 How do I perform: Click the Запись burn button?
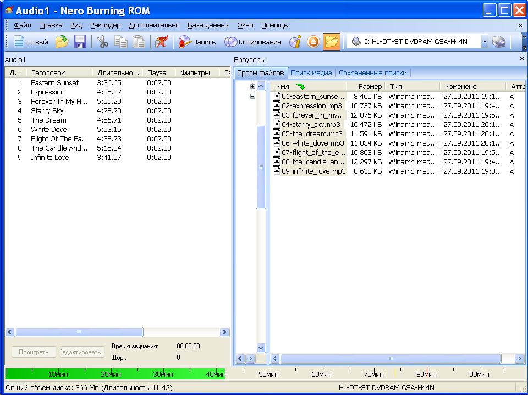click(x=197, y=42)
